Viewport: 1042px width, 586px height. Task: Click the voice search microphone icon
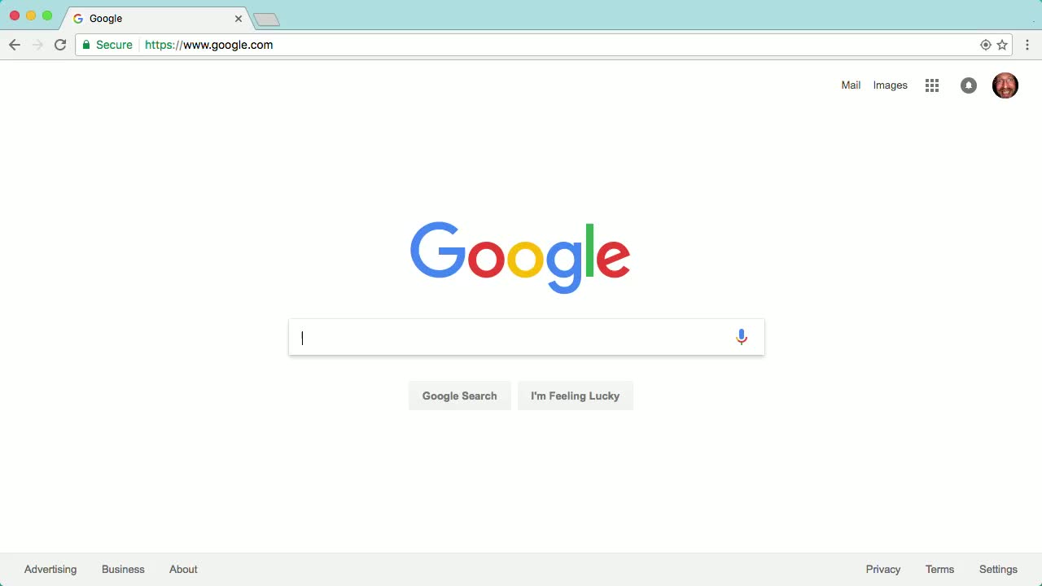tap(741, 337)
